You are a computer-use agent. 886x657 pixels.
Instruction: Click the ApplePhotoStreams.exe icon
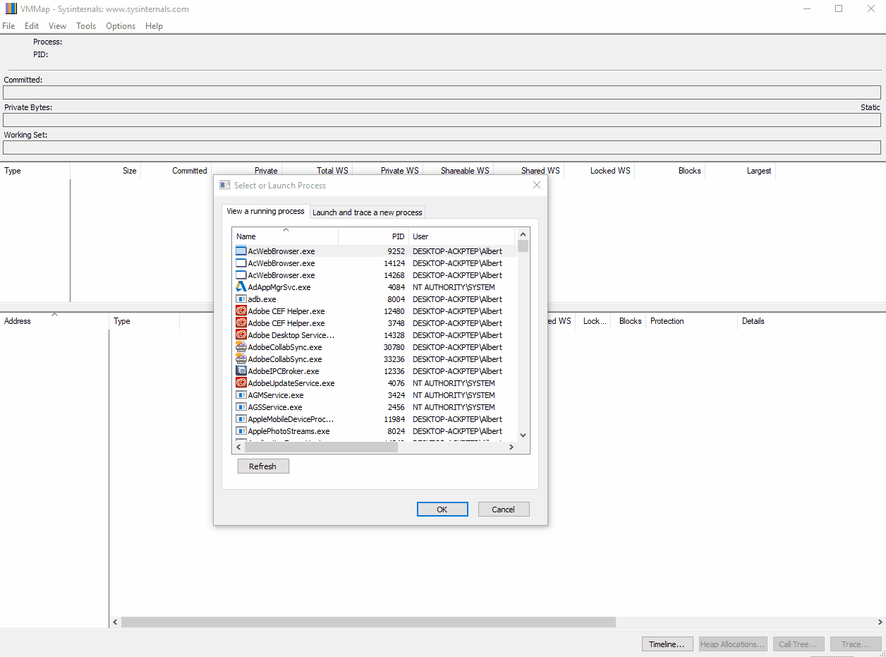[241, 431]
